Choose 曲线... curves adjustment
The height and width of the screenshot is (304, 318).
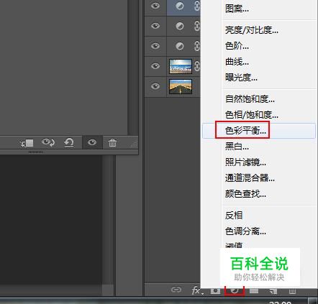pos(237,62)
